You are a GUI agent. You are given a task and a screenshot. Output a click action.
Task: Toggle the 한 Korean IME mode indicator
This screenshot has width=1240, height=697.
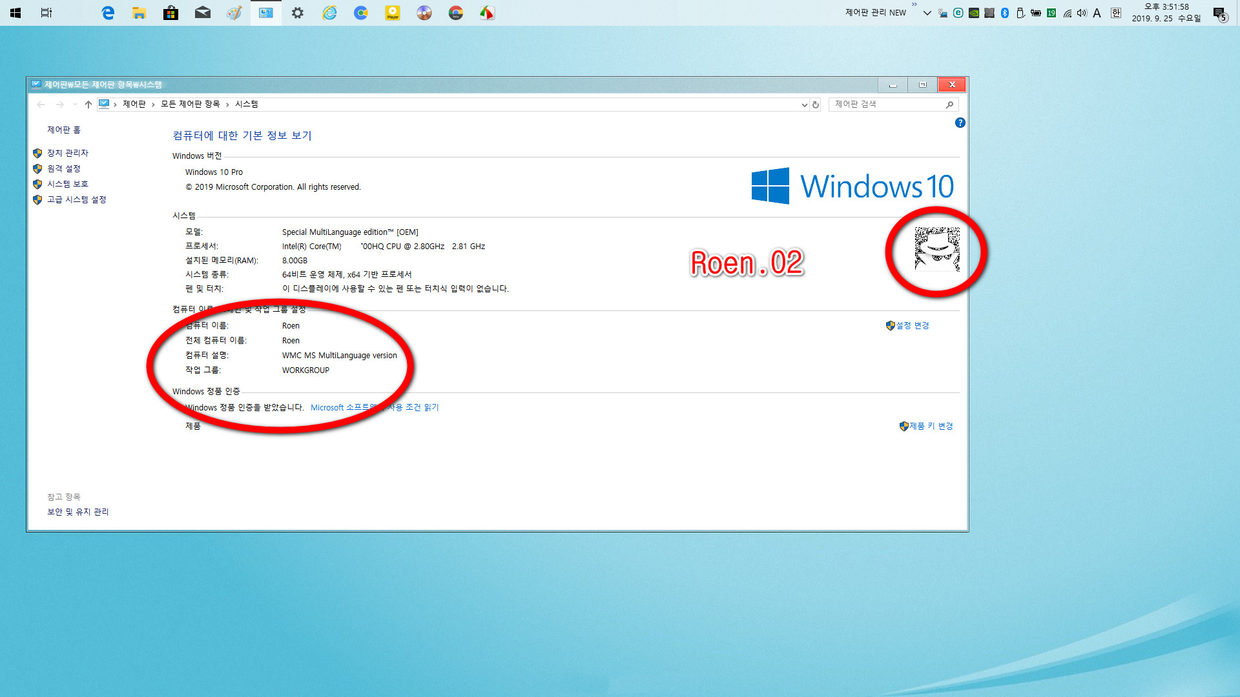[x=1115, y=13]
